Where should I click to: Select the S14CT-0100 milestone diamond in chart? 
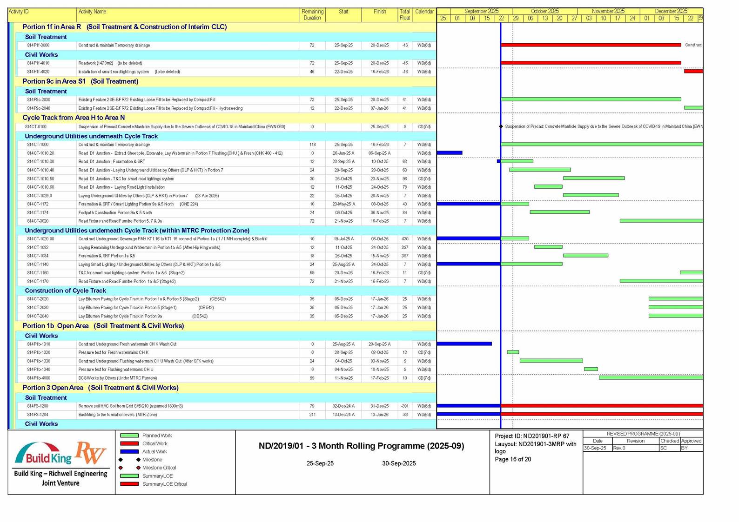point(501,126)
